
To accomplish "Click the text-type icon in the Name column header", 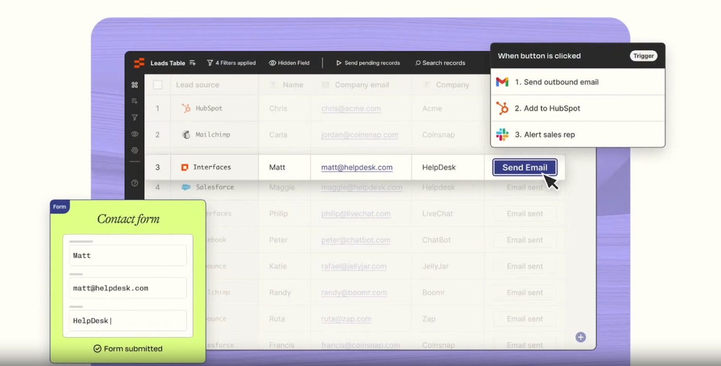I will click(x=273, y=85).
